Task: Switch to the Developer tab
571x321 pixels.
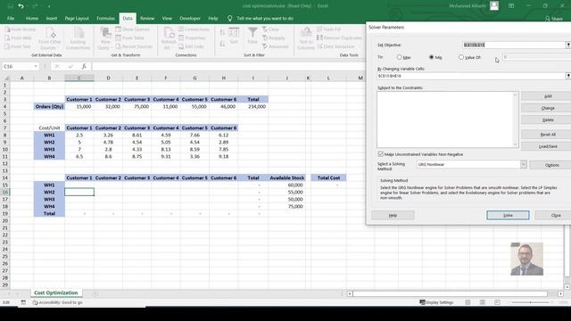Action: [x=190, y=18]
